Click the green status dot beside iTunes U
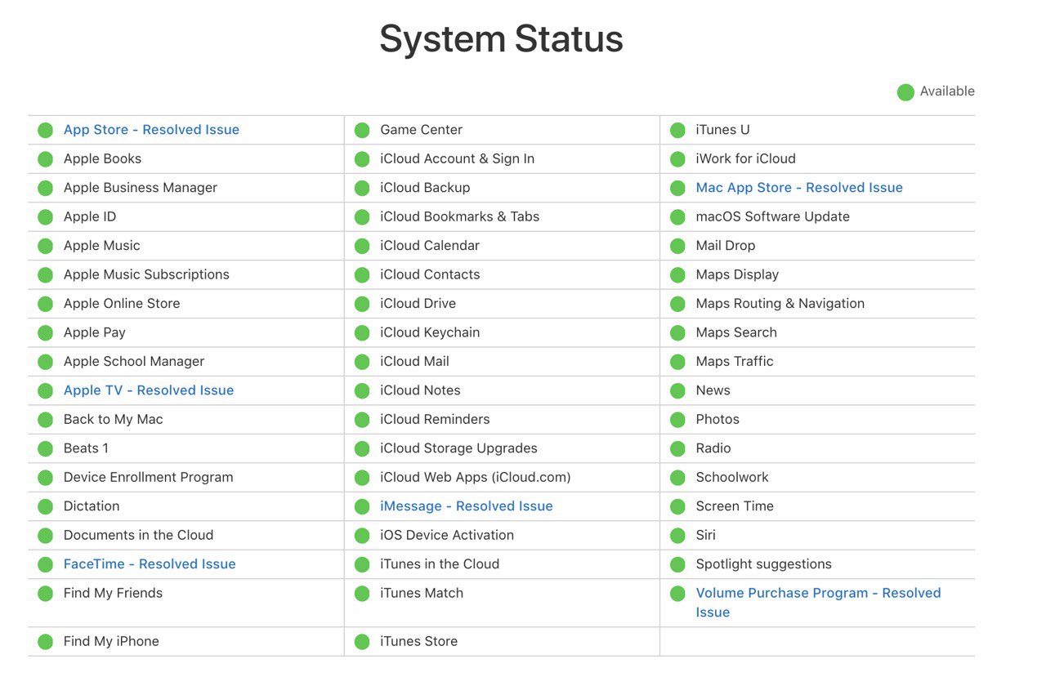Viewport: 1046px width, 677px height. click(x=677, y=131)
